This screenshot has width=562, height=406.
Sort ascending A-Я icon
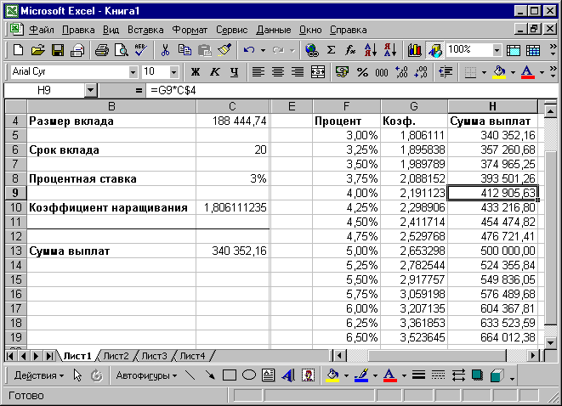click(370, 50)
